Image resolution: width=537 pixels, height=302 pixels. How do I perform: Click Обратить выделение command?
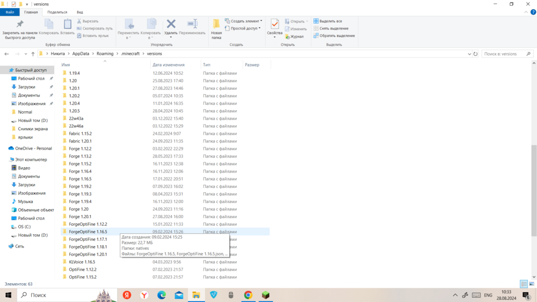pyautogui.click(x=334, y=35)
